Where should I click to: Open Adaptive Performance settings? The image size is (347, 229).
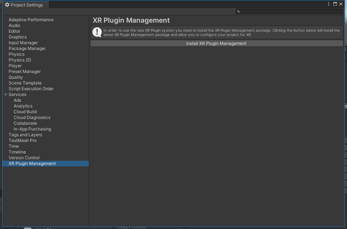31,20
